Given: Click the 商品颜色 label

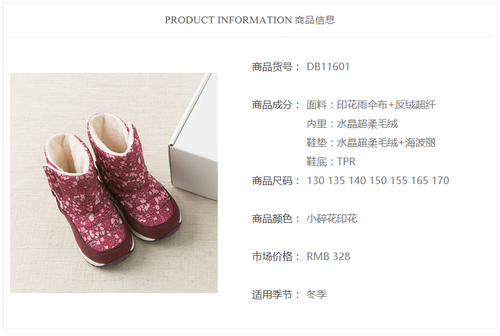Looking at the screenshot, I should coord(272,219).
